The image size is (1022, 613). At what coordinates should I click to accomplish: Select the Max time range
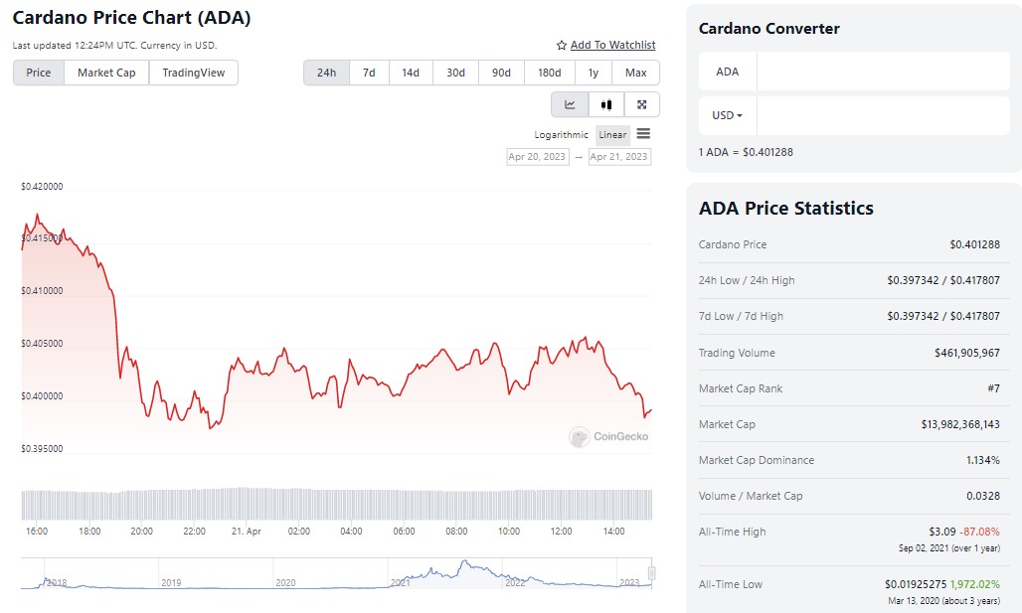(x=636, y=73)
